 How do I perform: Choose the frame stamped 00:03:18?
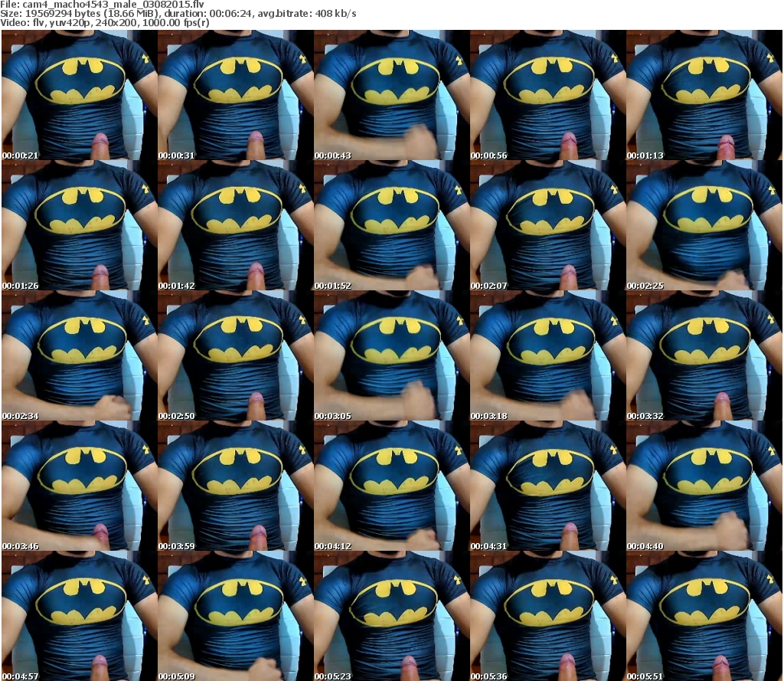(x=548, y=355)
